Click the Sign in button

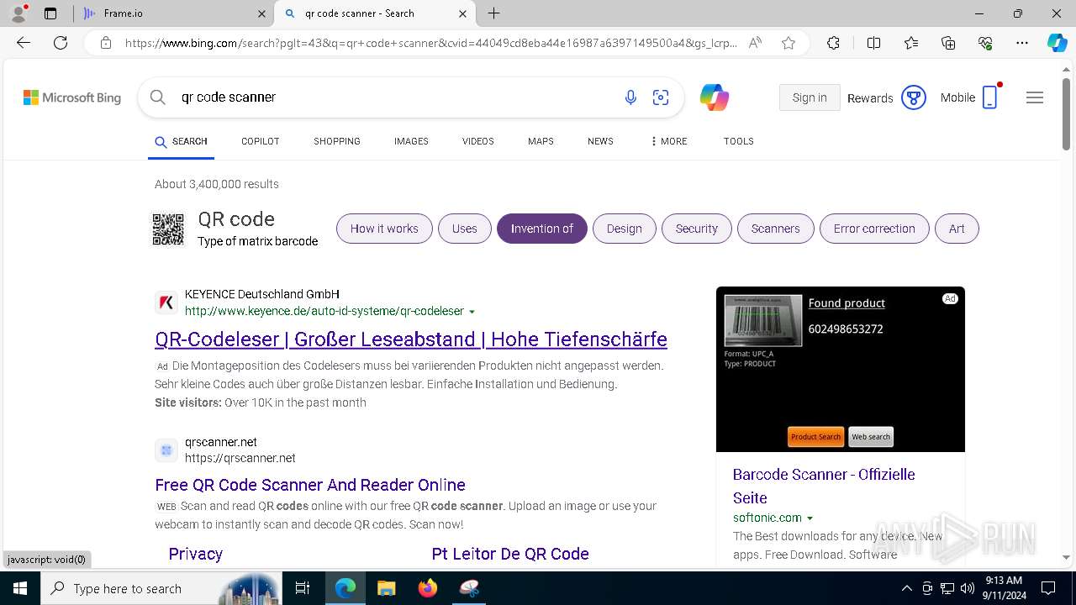click(810, 97)
